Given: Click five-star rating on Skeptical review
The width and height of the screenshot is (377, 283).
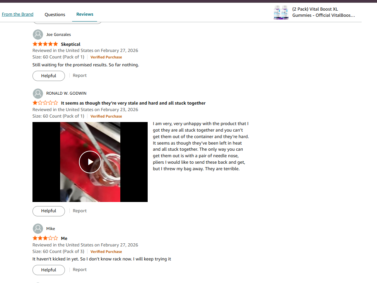Looking at the screenshot, I should (x=45, y=44).
